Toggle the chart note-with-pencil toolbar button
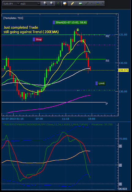This screenshot has height=192, width=132. tap(64, 4)
